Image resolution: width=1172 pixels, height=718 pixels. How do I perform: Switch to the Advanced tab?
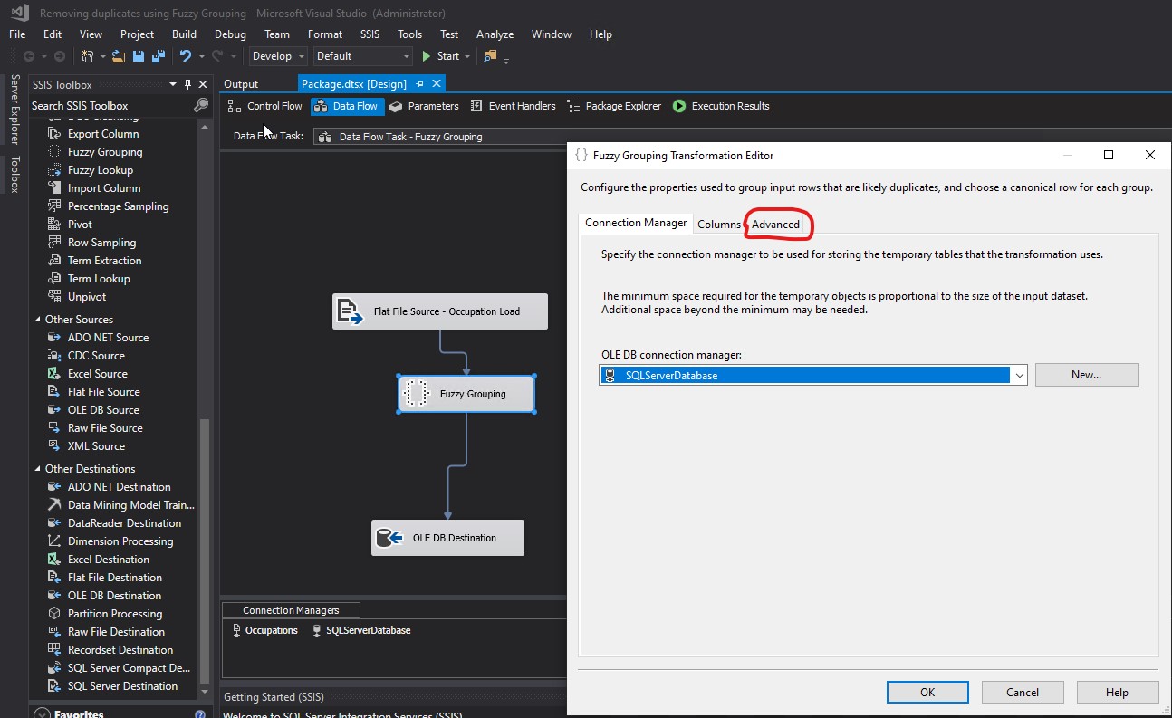point(775,225)
